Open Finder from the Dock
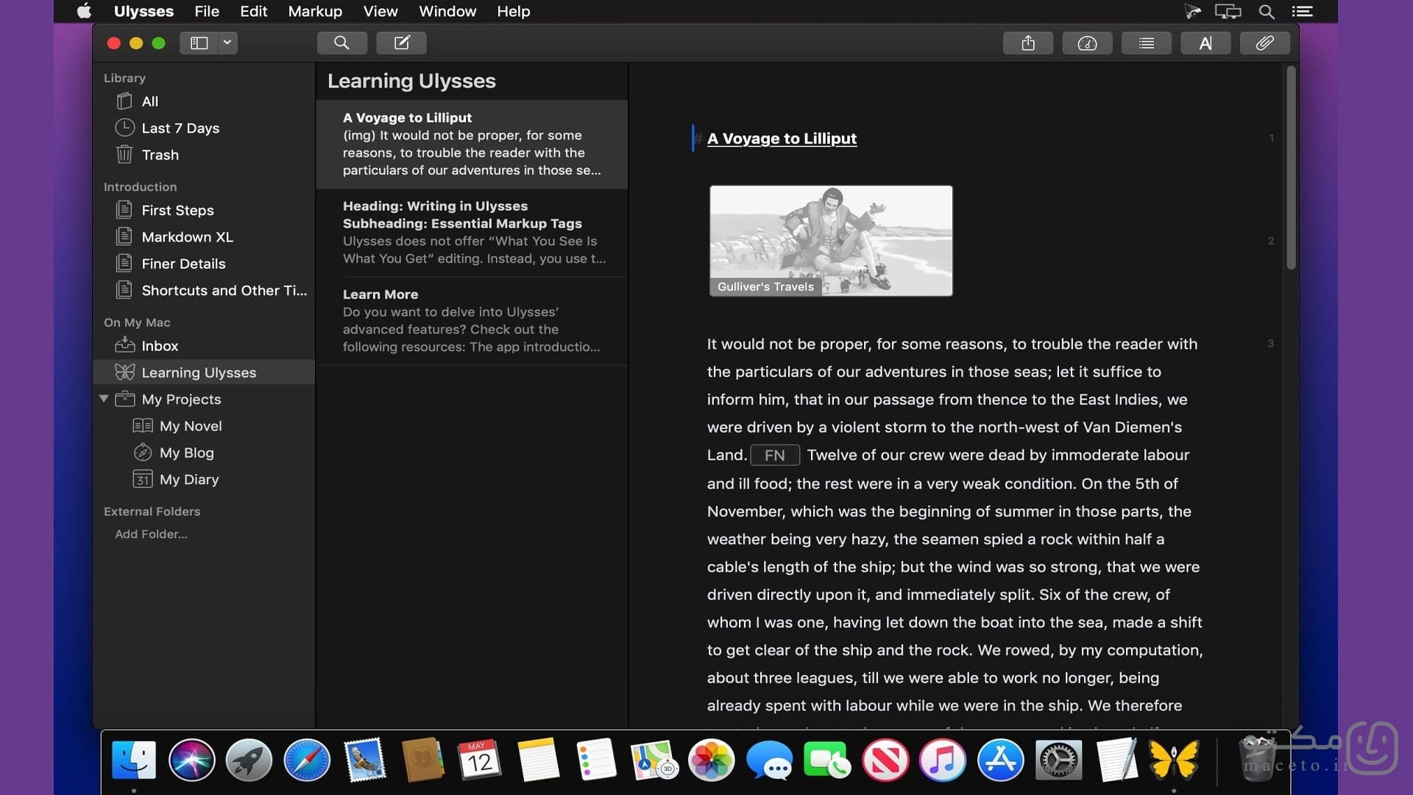This screenshot has width=1413, height=795. tap(134, 760)
